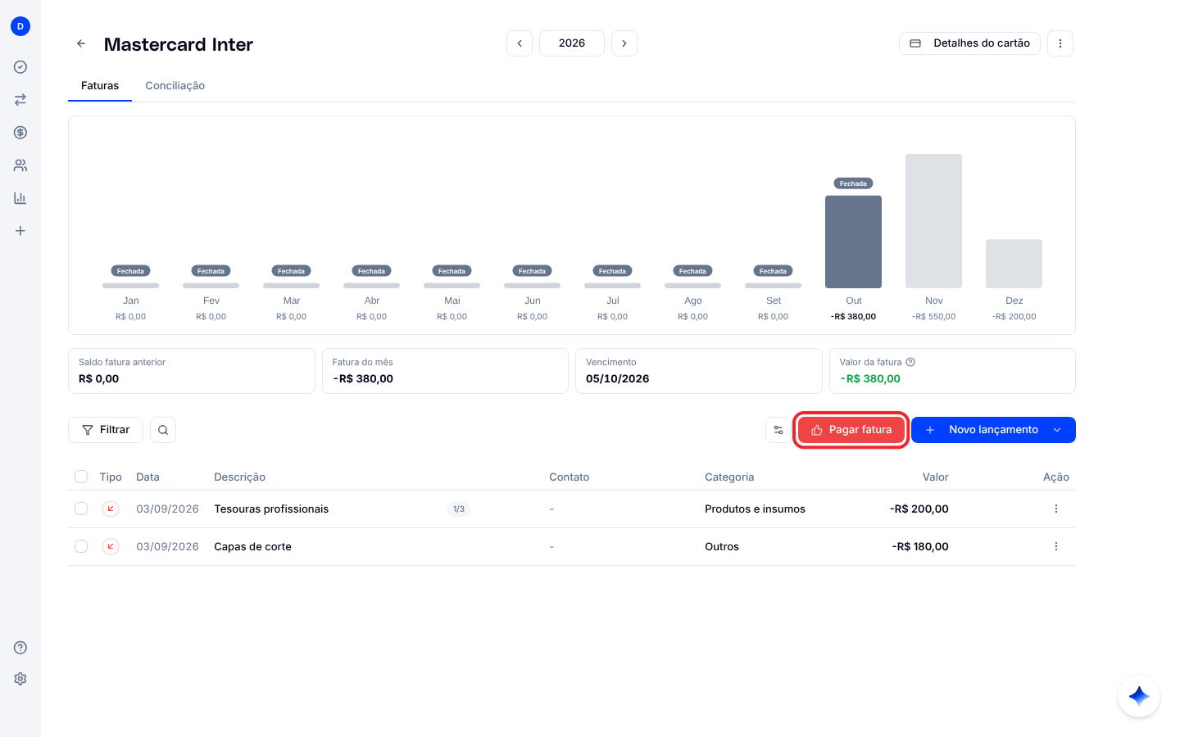The image size is (1180, 737).
Task: Select the Dez invoice bar in chart
Action: coord(1014,264)
